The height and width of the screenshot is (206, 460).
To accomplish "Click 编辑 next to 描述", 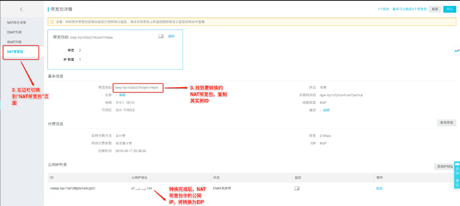I will click(x=326, y=110).
